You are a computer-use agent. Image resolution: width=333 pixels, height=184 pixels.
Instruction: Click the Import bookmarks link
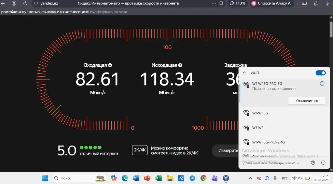click(108, 12)
